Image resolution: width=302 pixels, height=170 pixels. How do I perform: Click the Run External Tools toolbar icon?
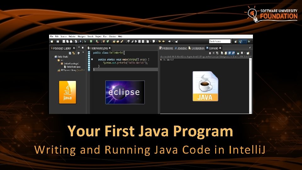click(x=97, y=42)
